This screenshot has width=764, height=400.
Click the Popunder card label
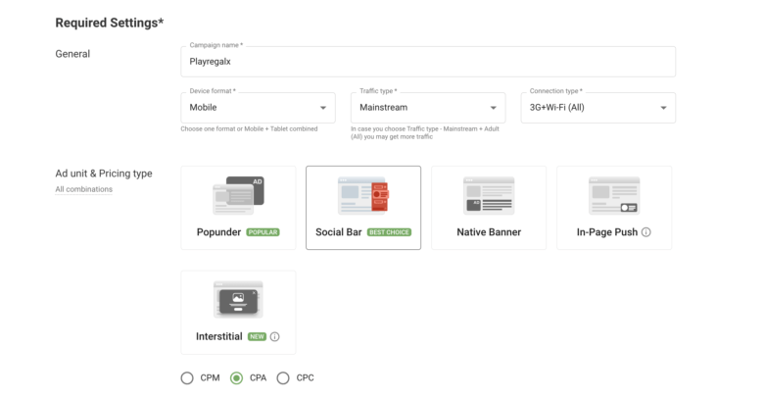218,232
